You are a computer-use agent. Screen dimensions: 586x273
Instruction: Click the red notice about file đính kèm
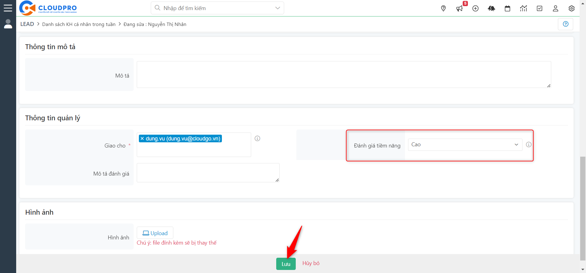[177, 243]
